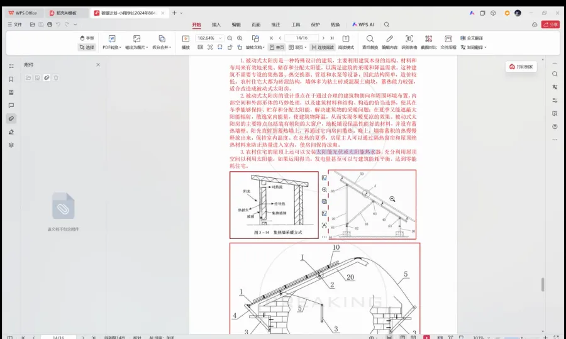Click 全文翻译 full-text translate

[472, 38]
